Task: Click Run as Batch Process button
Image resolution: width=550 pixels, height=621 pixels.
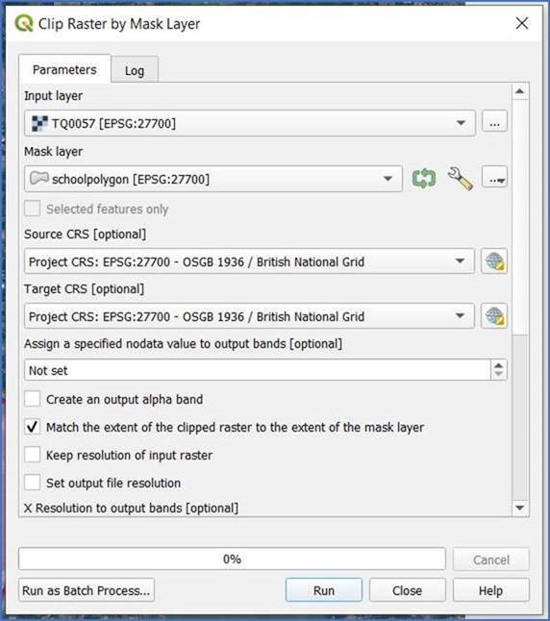Action: [87, 590]
